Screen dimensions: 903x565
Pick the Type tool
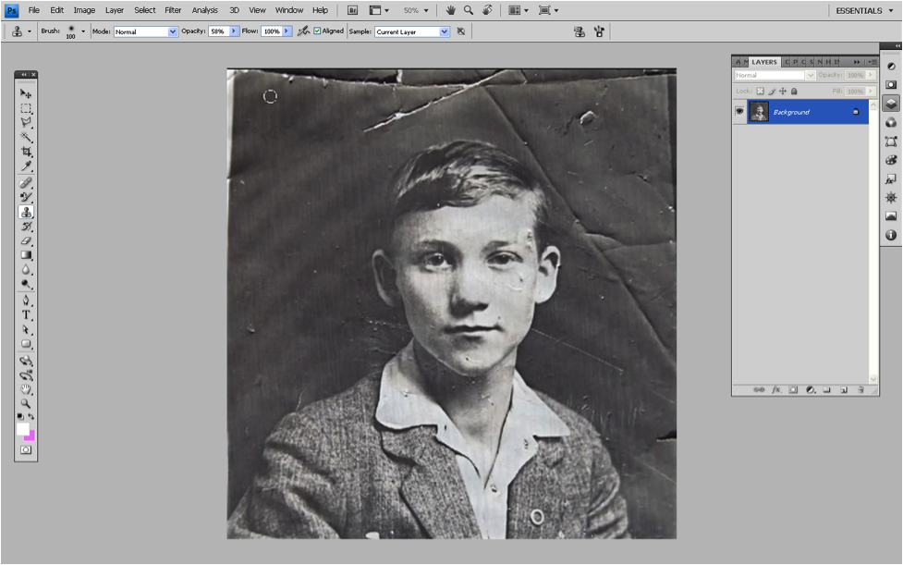tap(26, 314)
